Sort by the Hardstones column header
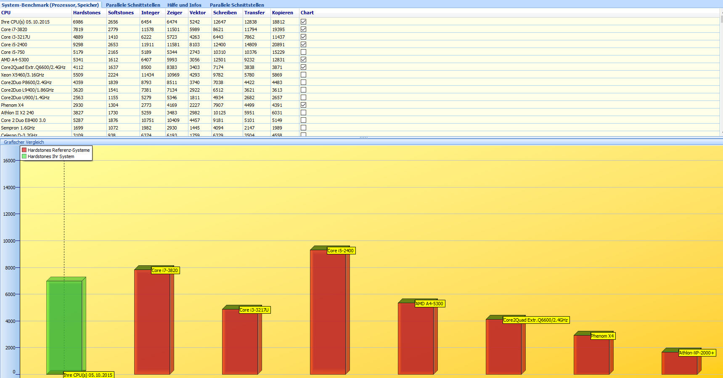The height and width of the screenshot is (378, 723). click(87, 13)
